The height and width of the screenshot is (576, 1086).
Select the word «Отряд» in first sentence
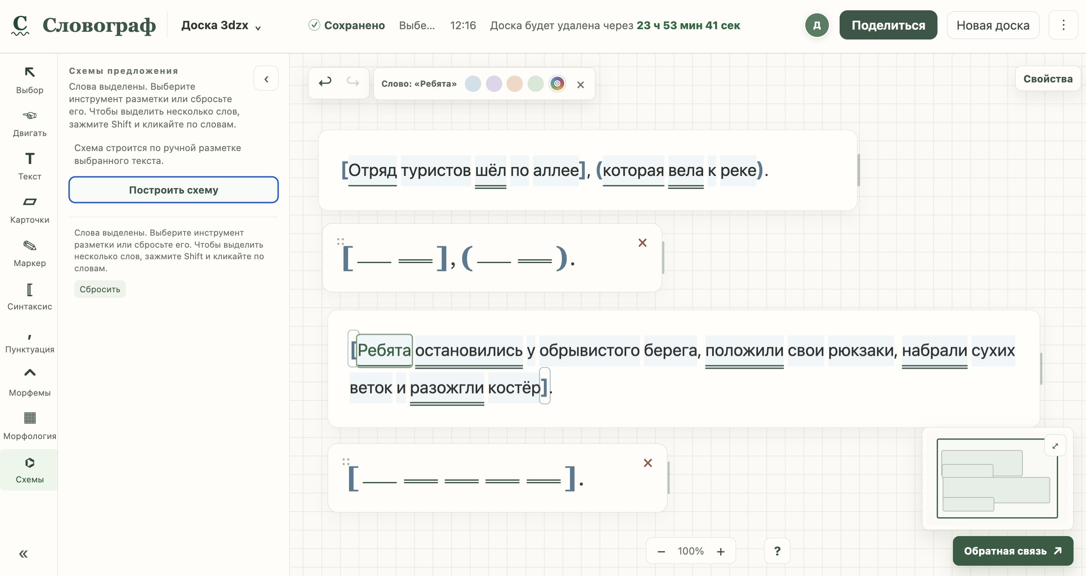click(372, 170)
